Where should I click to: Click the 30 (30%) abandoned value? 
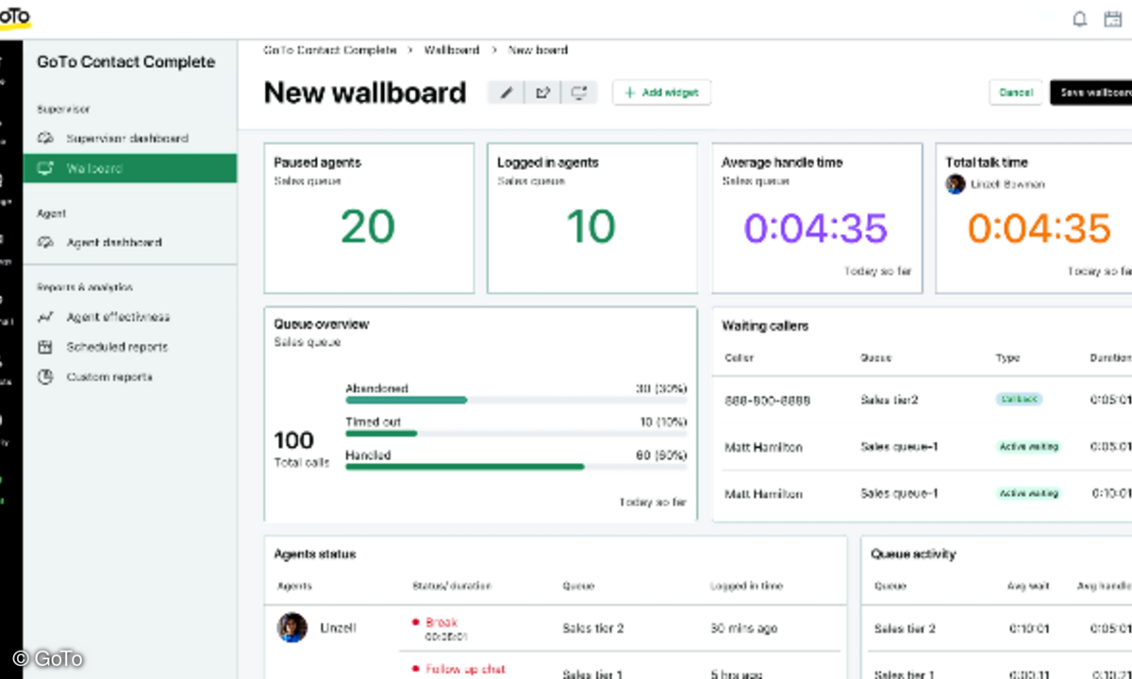tap(661, 389)
